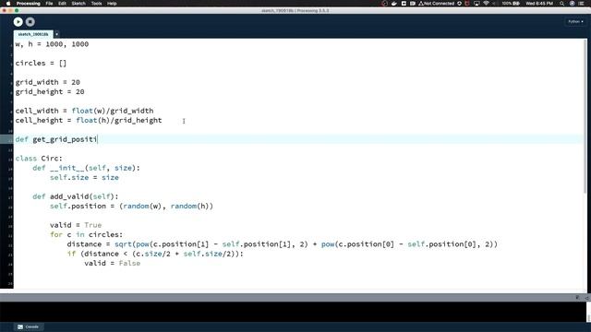Open the Sketch menu
The height and width of the screenshot is (332, 591).
pos(78,4)
